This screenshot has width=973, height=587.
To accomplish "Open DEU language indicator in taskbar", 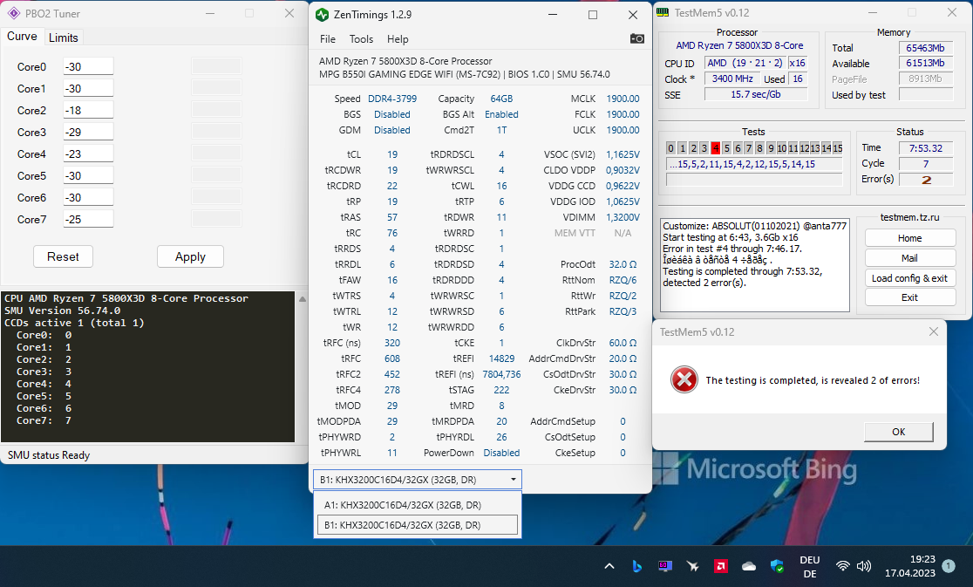I will (x=810, y=567).
